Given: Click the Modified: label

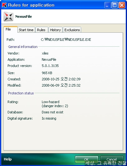Looking at the screenshot, I should 14,85.
